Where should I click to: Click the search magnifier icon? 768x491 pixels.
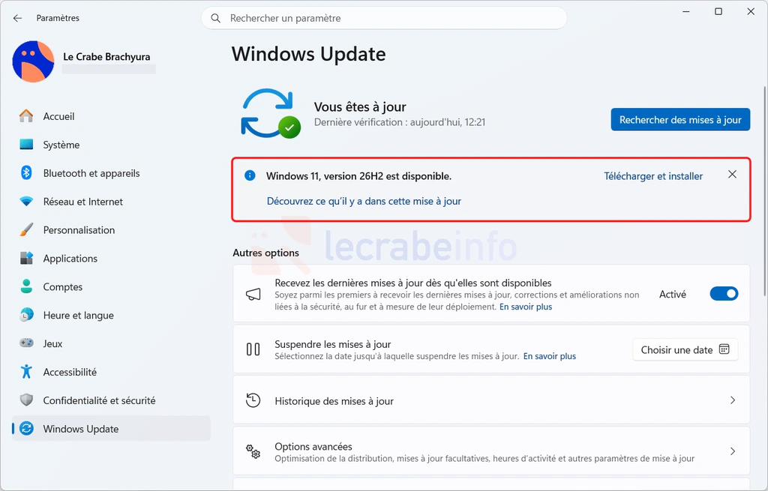[215, 18]
